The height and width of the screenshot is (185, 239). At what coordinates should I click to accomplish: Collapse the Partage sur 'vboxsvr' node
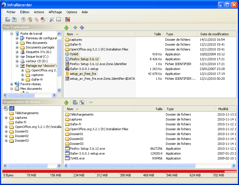click(17, 66)
